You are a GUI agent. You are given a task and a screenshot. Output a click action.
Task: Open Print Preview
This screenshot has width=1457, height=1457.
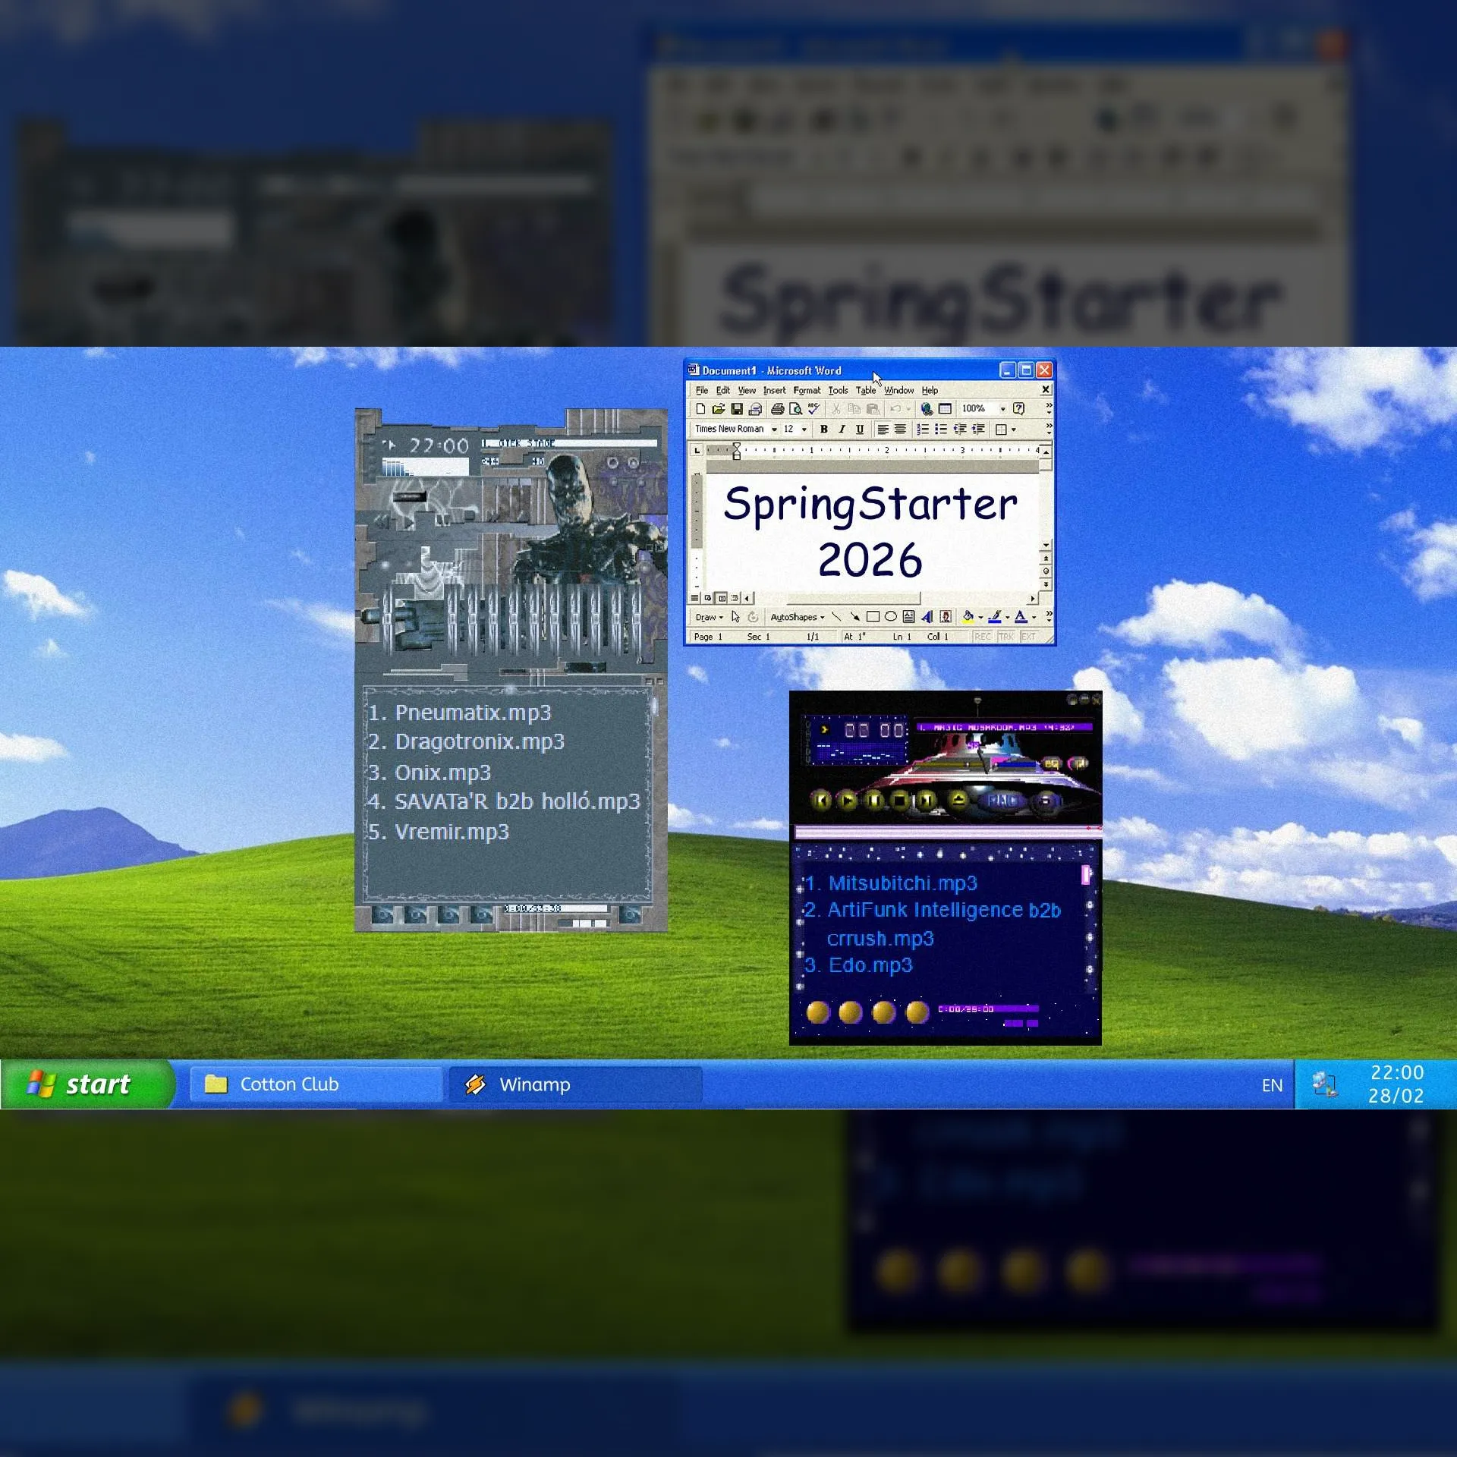795,410
